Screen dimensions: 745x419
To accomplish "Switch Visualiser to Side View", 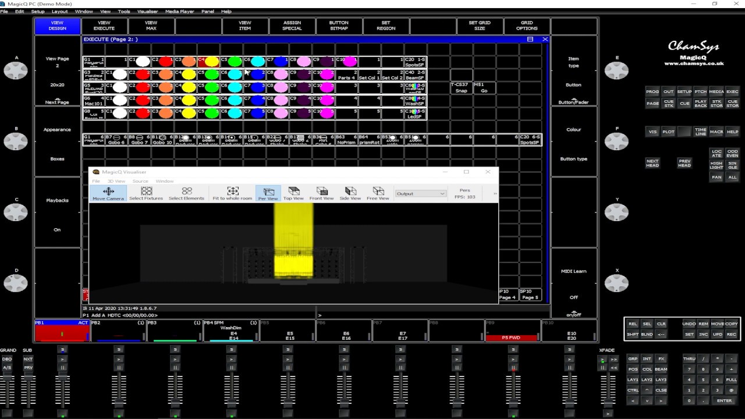I will pos(350,194).
